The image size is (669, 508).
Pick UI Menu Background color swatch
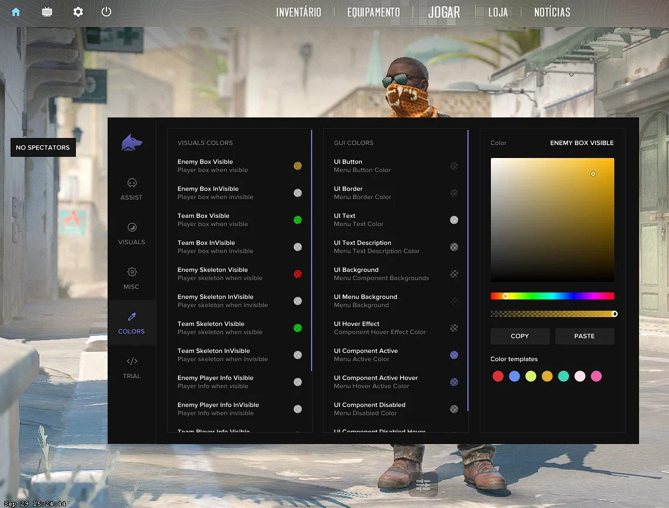(x=454, y=301)
